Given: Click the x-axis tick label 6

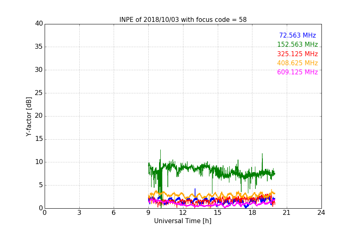Looking at the screenshot, I should (114, 213).
